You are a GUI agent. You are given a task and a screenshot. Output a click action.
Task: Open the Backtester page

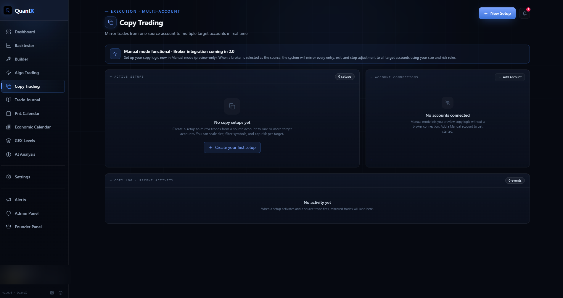(x=33, y=45)
